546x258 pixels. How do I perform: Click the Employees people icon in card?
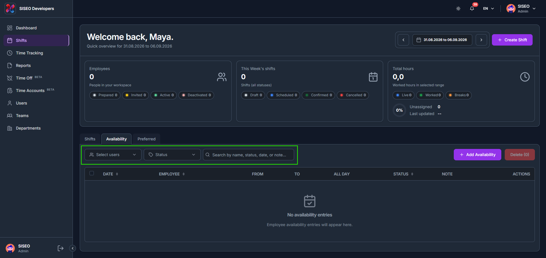(222, 77)
